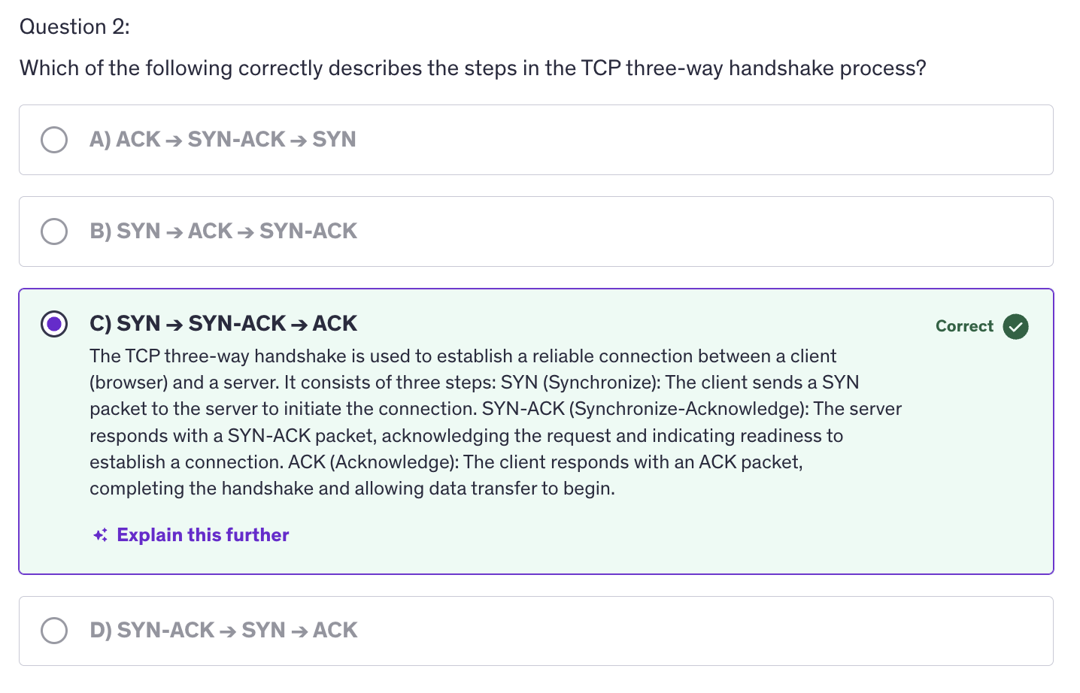Image resolution: width=1080 pixels, height=693 pixels.
Task: Click the green Correct checkmark icon
Action: [1015, 326]
